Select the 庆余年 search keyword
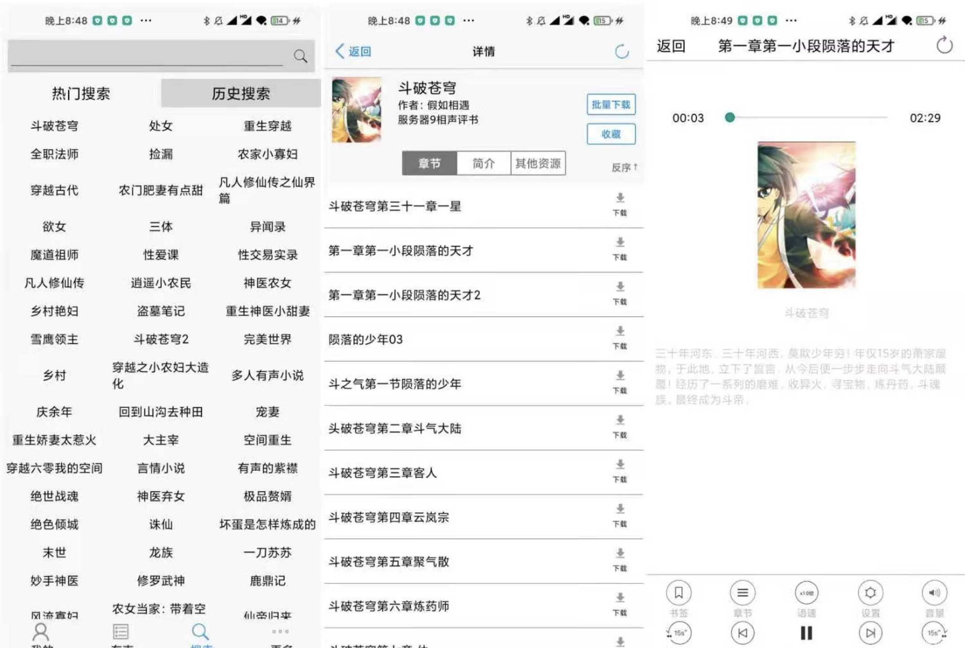The image size is (965, 648). click(54, 412)
